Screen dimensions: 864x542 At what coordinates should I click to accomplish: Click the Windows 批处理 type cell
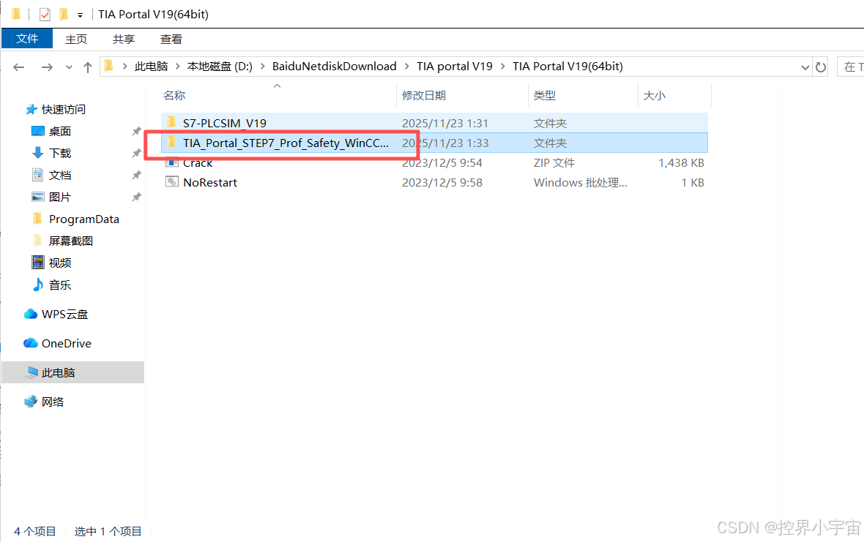coord(580,183)
